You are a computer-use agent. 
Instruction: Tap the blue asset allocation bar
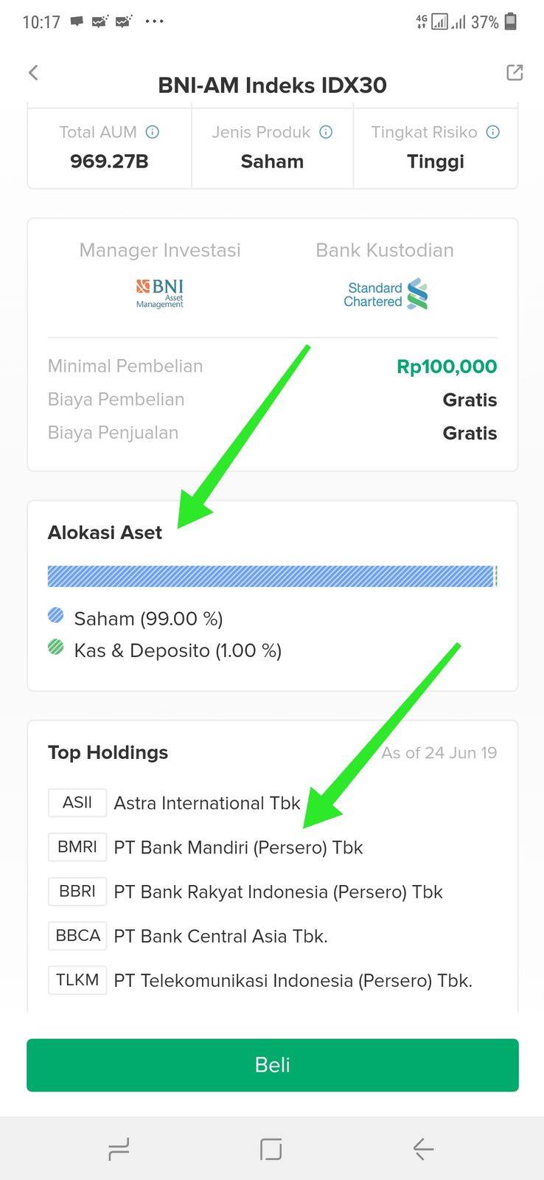tap(271, 576)
